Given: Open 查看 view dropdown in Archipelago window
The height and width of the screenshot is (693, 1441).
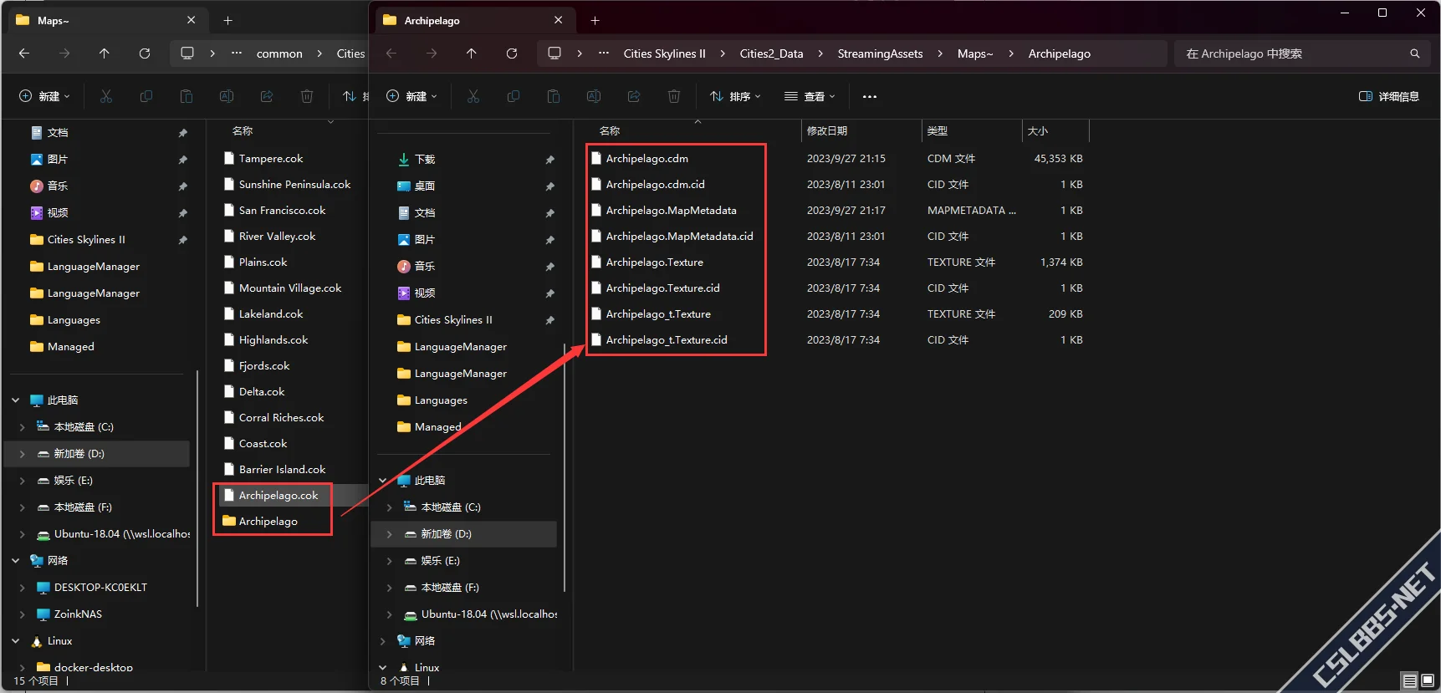Looking at the screenshot, I should tap(810, 97).
